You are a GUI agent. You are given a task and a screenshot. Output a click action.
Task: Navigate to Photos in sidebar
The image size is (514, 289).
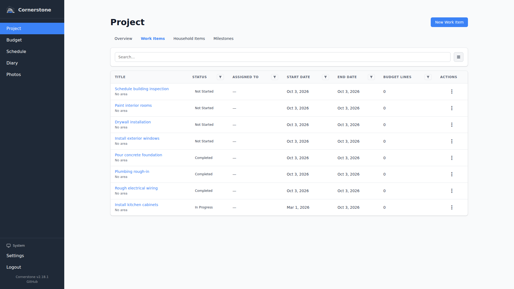coord(32,74)
